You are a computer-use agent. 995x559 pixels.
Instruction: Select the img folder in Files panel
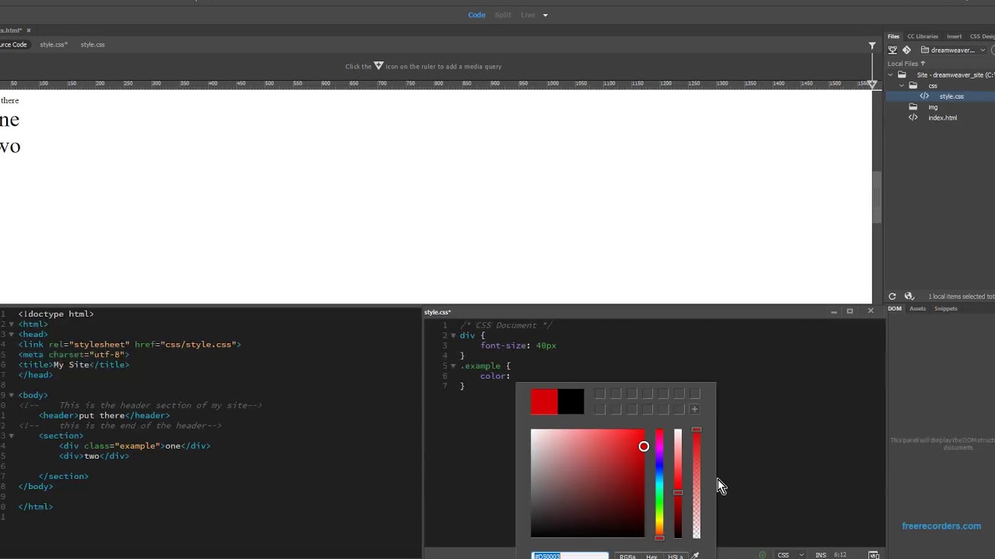[933, 107]
